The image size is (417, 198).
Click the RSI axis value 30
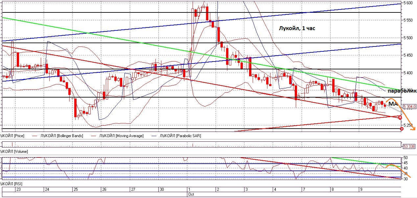[405, 179]
